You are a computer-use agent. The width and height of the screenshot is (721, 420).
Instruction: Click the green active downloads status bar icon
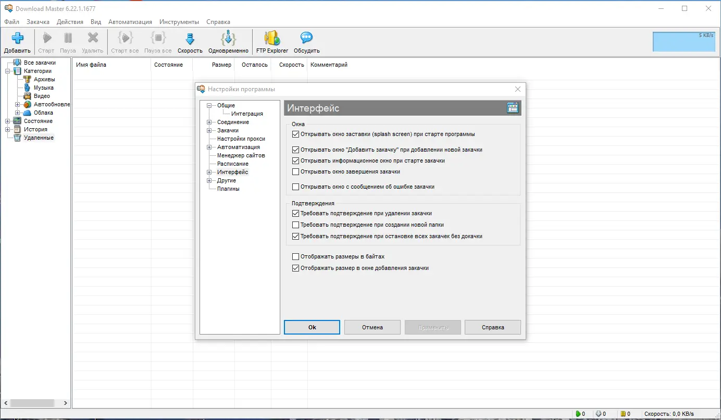[x=578, y=414]
